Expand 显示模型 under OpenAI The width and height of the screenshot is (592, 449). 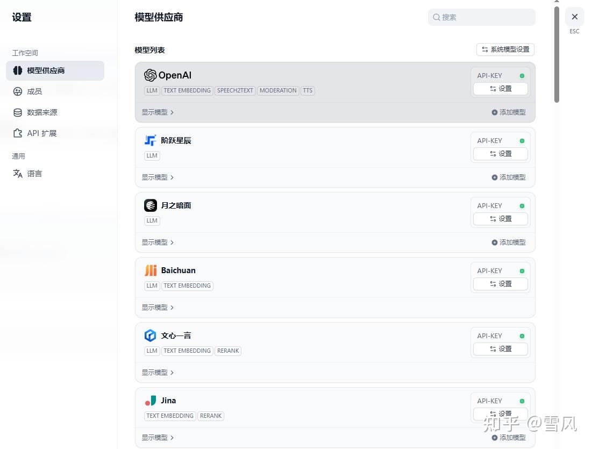158,112
